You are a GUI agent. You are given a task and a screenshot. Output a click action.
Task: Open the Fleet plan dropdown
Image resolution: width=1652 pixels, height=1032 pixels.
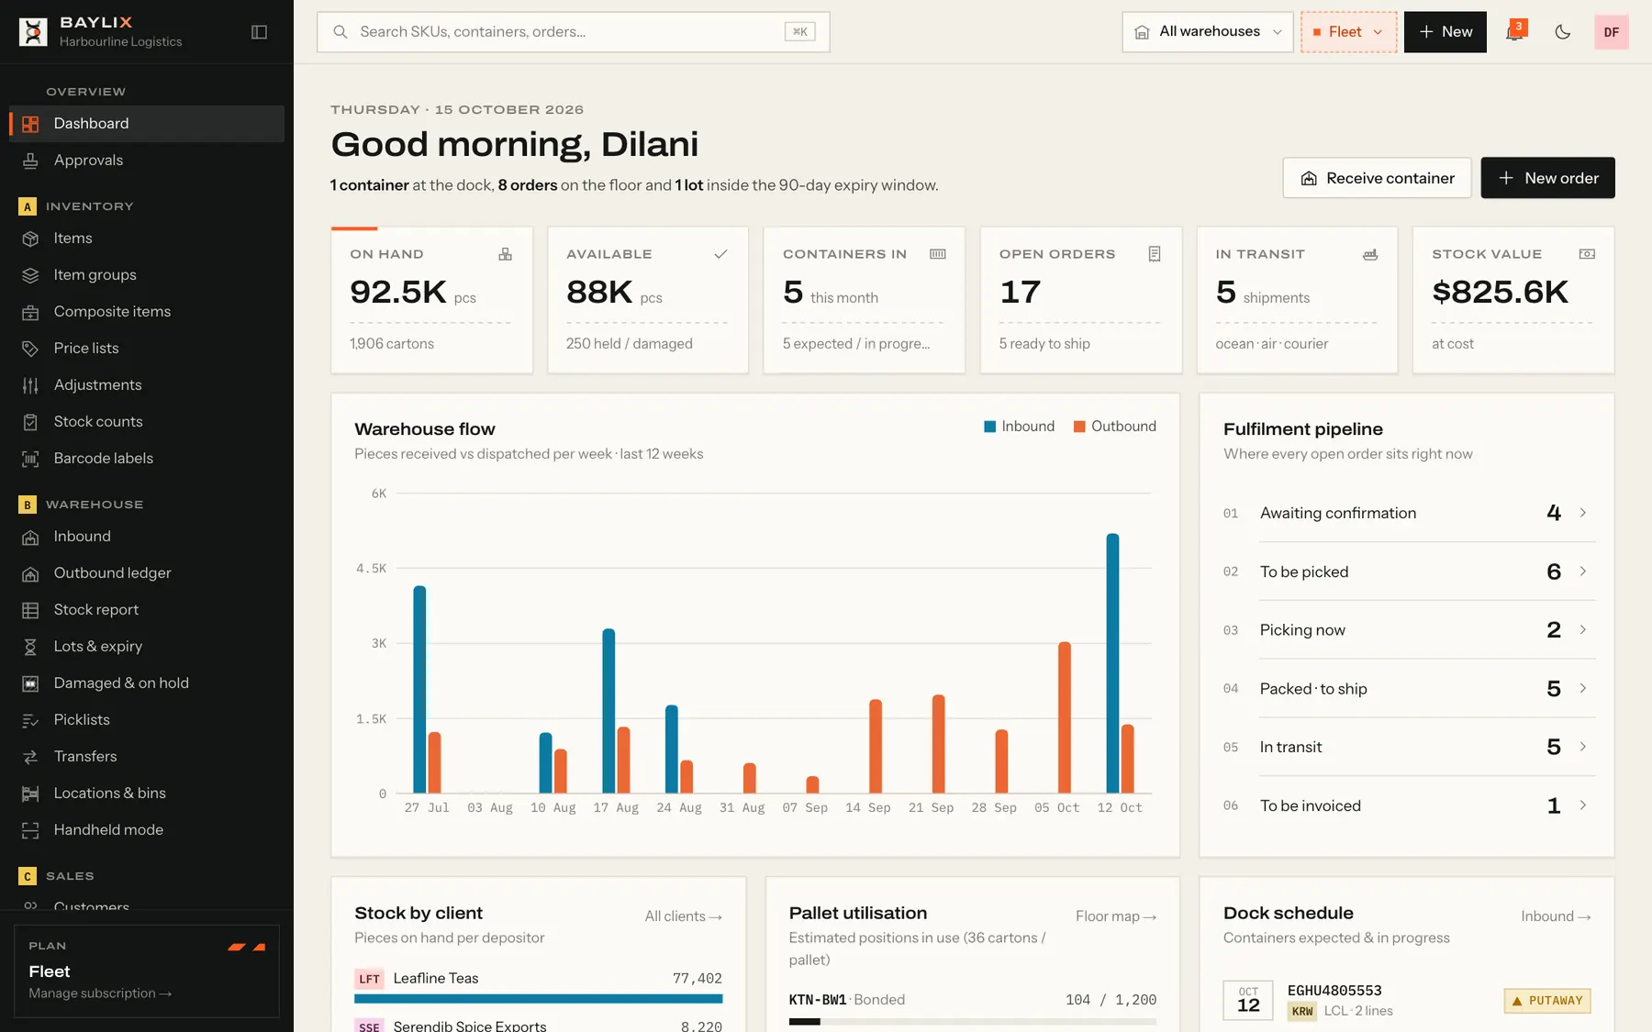(x=1348, y=32)
